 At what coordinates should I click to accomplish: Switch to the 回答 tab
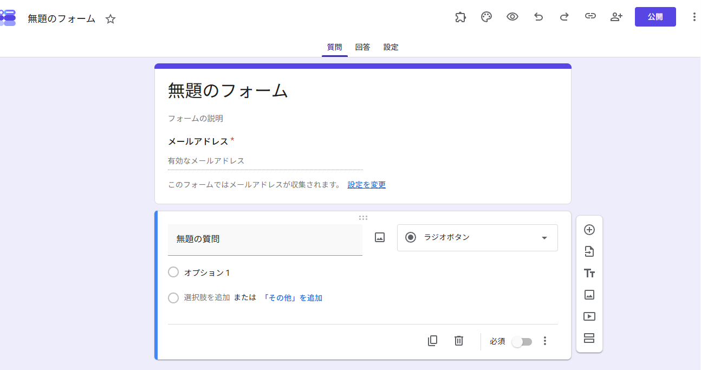point(362,47)
